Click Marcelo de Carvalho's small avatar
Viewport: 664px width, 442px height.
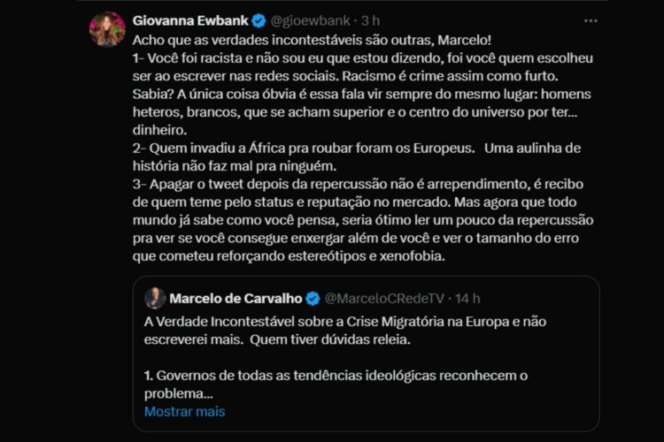[155, 298]
